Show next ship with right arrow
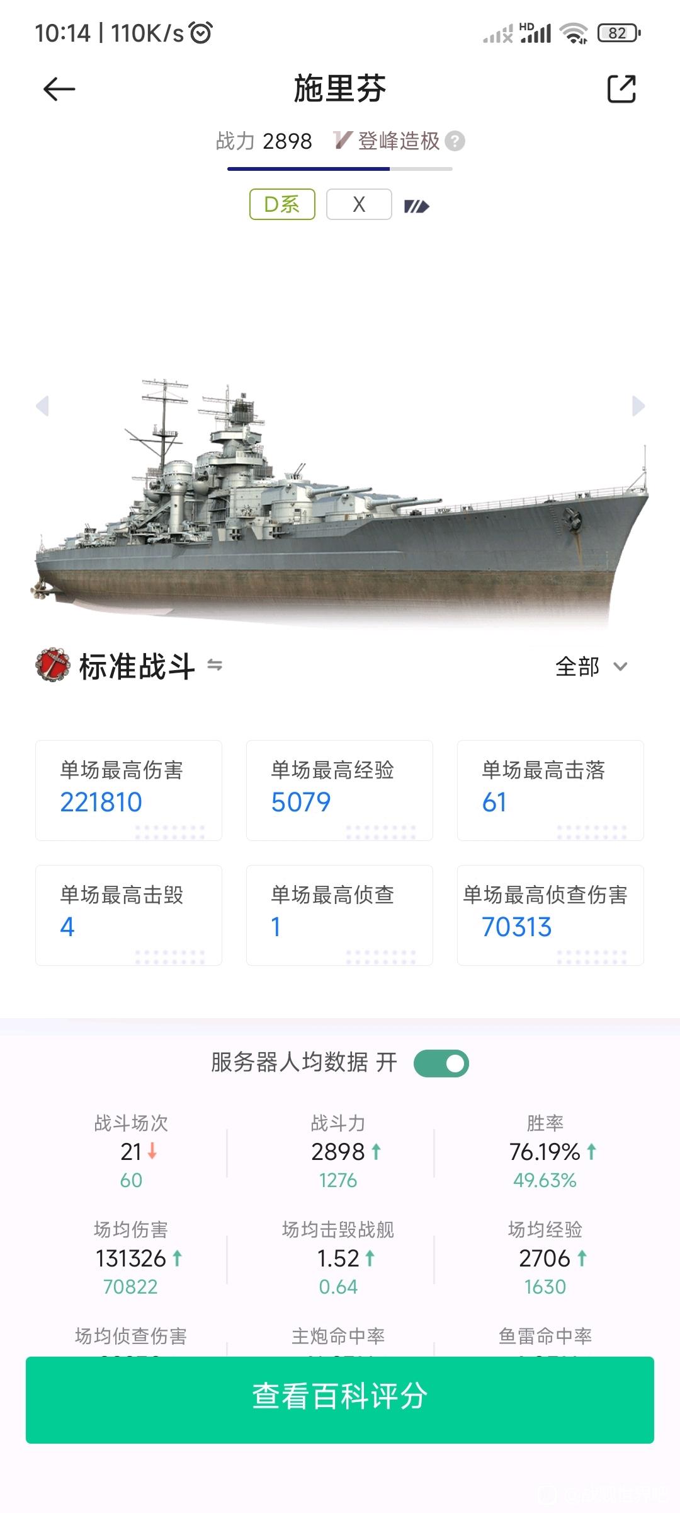Viewport: 680px width, 1513px height. click(x=638, y=406)
